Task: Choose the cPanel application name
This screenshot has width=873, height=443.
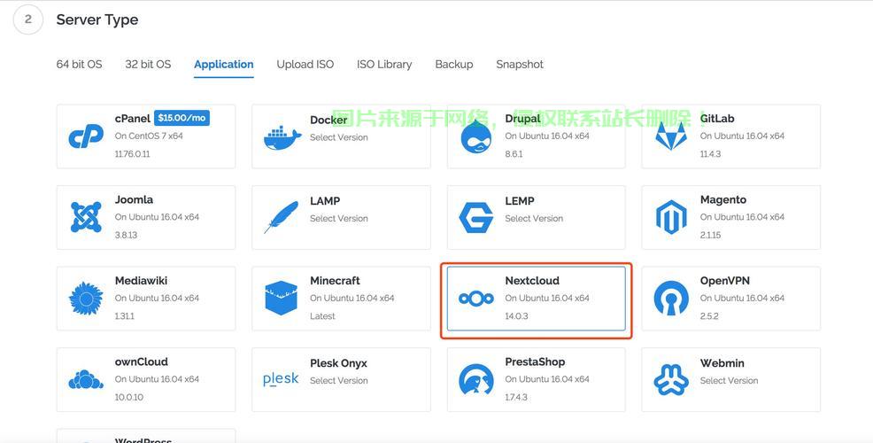Action: [133, 119]
